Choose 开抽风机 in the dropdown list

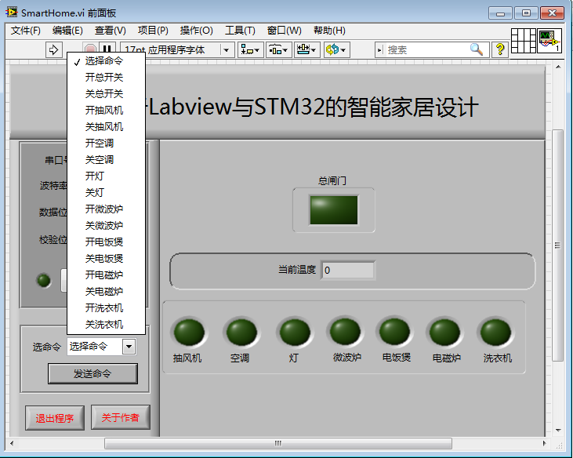click(107, 110)
